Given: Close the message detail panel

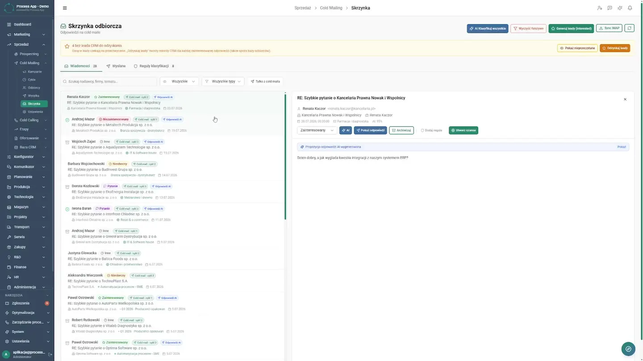Looking at the screenshot, I should 625,99.
